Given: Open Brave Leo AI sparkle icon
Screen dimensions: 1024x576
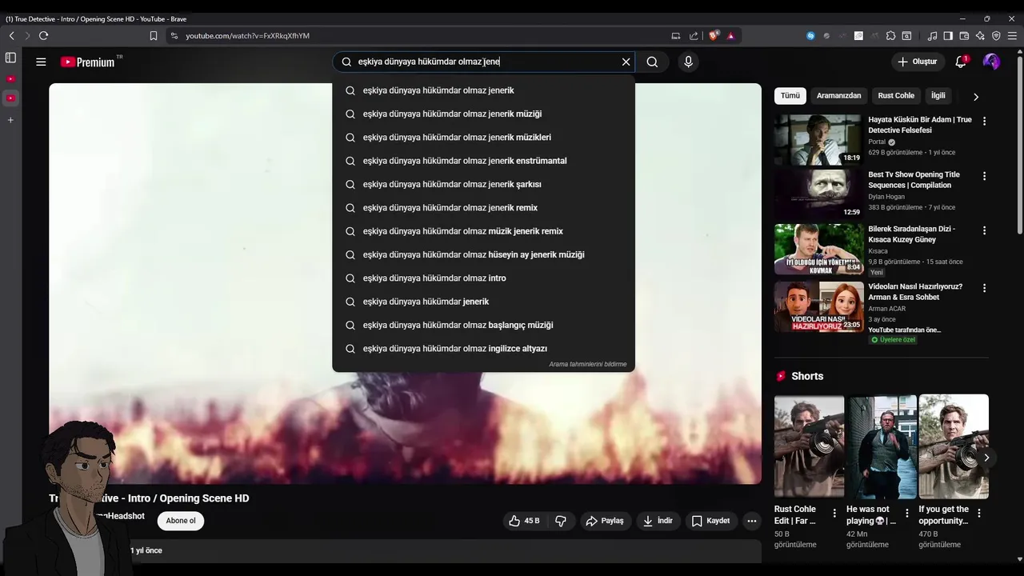Looking at the screenshot, I should [x=980, y=36].
